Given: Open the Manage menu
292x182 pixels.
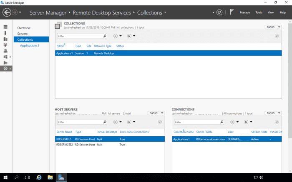Looking at the screenshot, I should click(x=245, y=12).
